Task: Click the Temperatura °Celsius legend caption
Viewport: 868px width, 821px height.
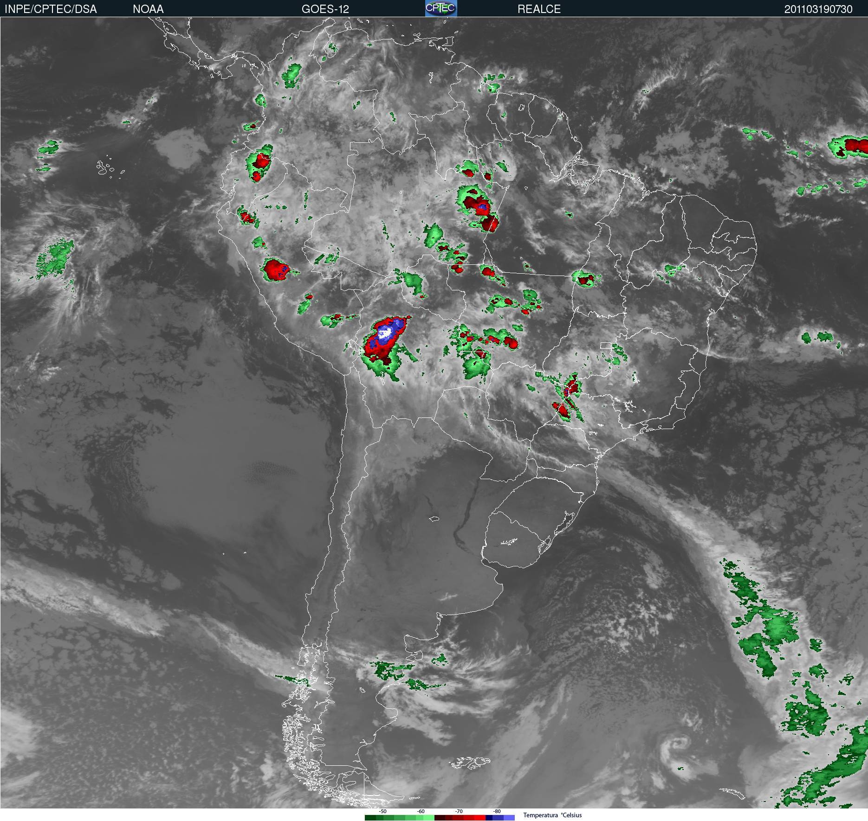Action: [552, 815]
